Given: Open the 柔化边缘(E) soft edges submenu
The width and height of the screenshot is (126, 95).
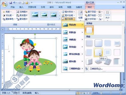Looking at the screenshot, I should click(73, 54).
